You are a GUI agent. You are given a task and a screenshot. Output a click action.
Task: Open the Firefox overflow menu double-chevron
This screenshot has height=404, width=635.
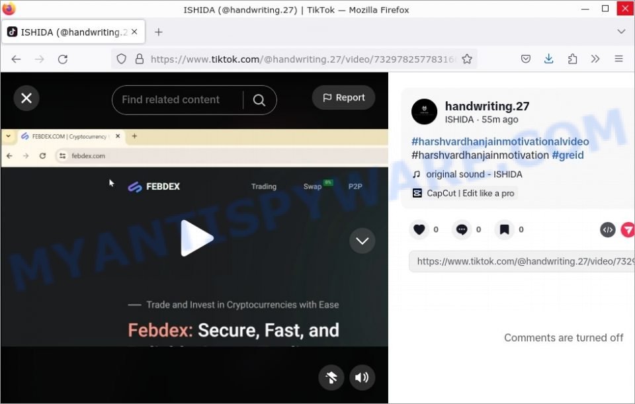click(x=595, y=59)
